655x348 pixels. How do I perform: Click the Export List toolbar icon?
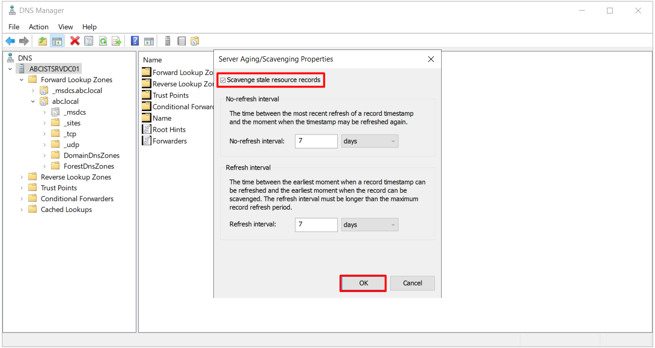tap(116, 41)
